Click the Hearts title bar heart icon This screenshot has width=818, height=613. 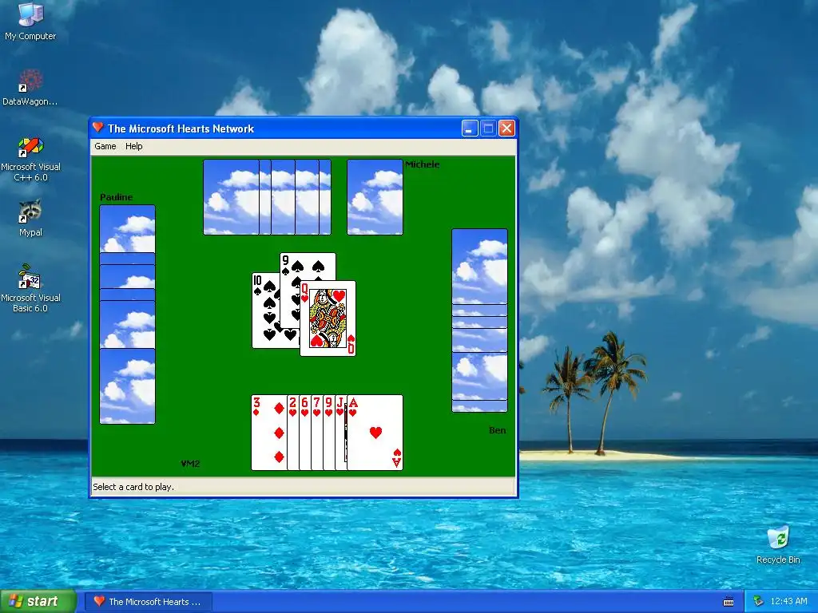[97, 128]
